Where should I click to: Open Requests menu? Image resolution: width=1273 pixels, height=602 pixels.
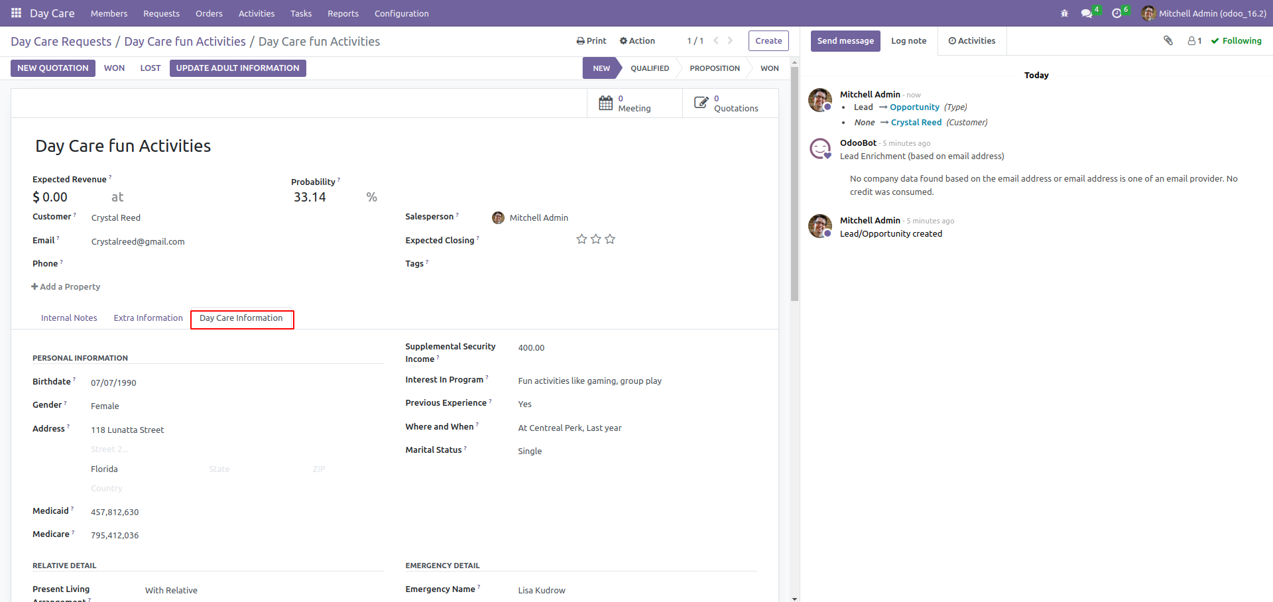[161, 13]
